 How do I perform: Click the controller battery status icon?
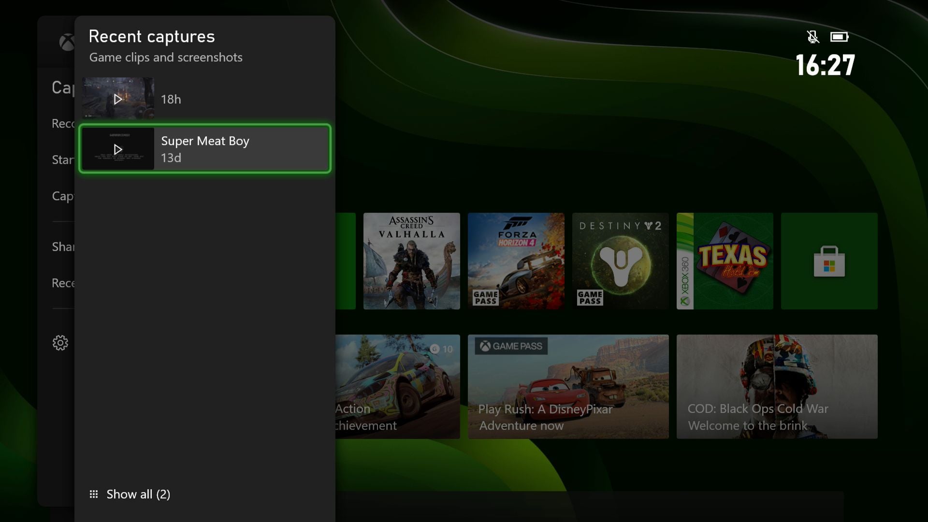tap(839, 37)
